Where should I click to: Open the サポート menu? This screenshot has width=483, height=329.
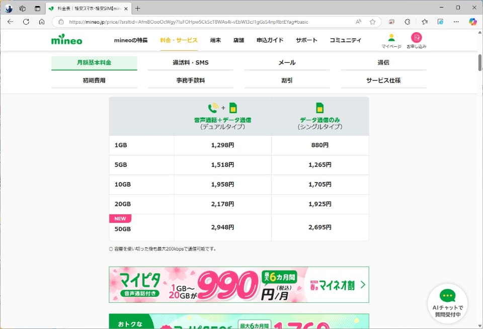pyautogui.click(x=306, y=40)
